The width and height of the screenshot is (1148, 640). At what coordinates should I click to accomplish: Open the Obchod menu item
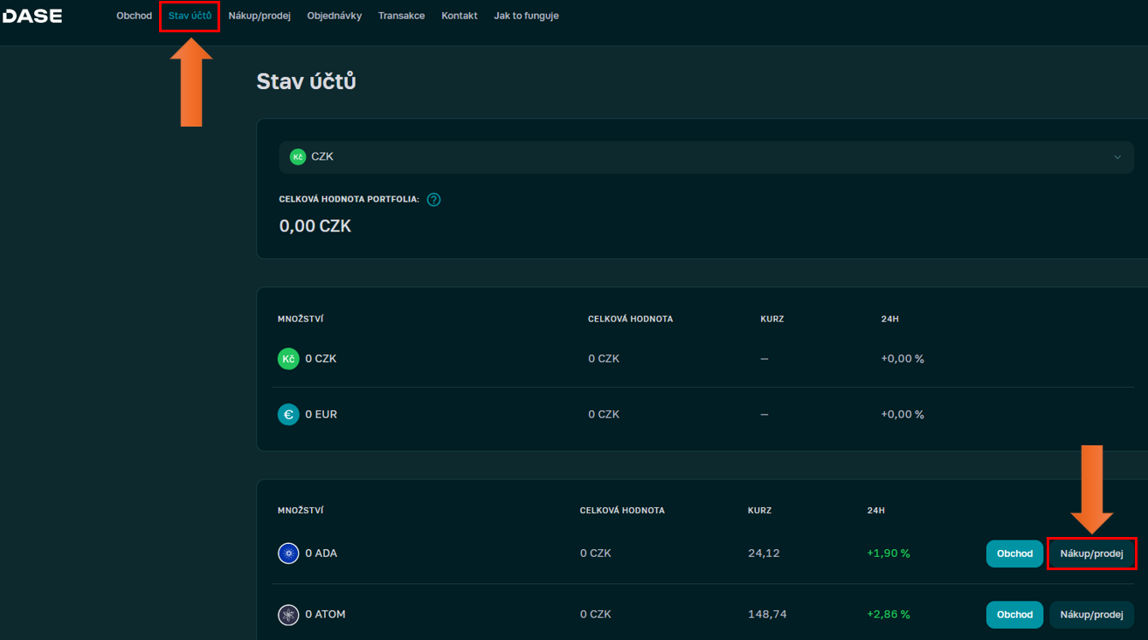(134, 16)
